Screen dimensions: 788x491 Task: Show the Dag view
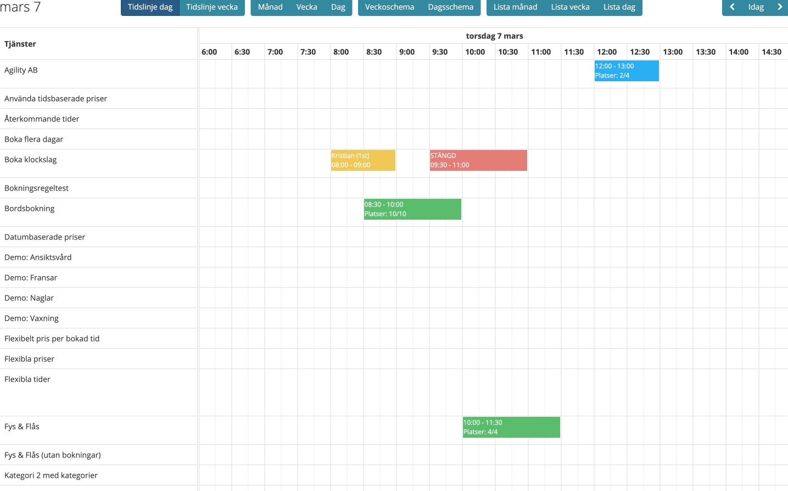[x=338, y=7]
